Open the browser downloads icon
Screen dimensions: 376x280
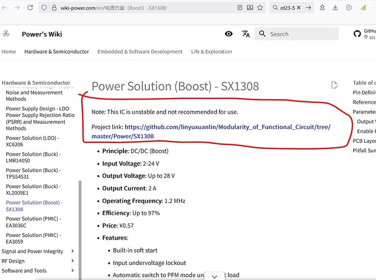tap(334, 8)
